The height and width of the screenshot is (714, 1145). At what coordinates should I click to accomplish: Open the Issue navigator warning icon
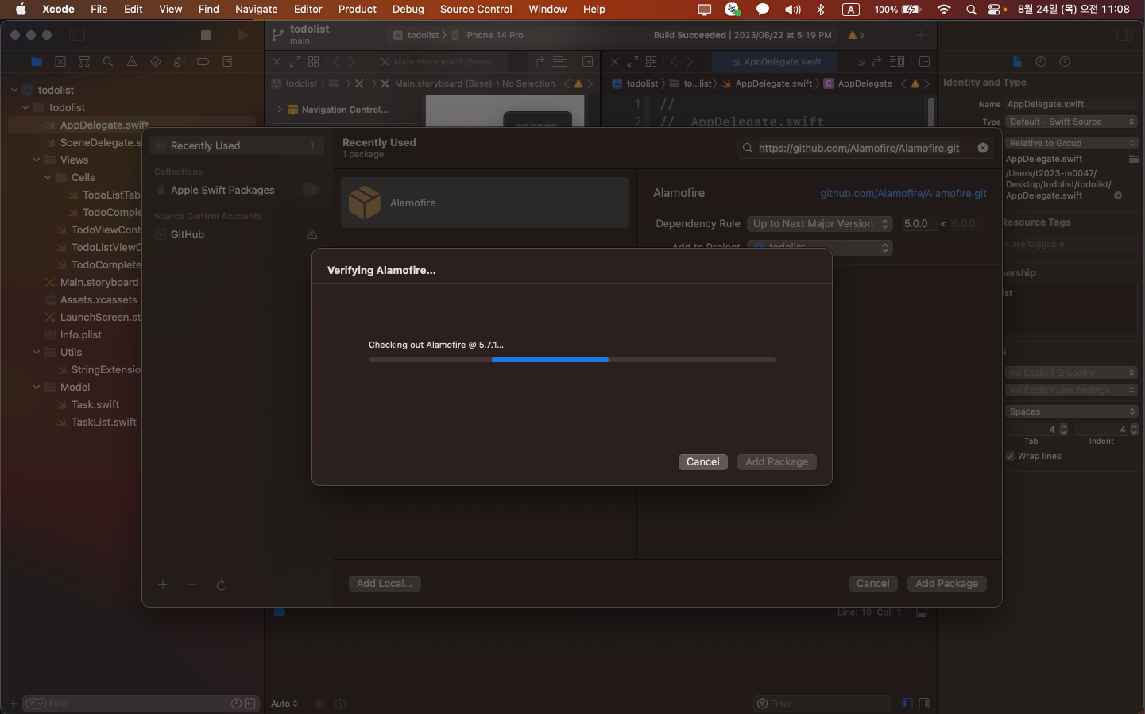[x=132, y=62]
